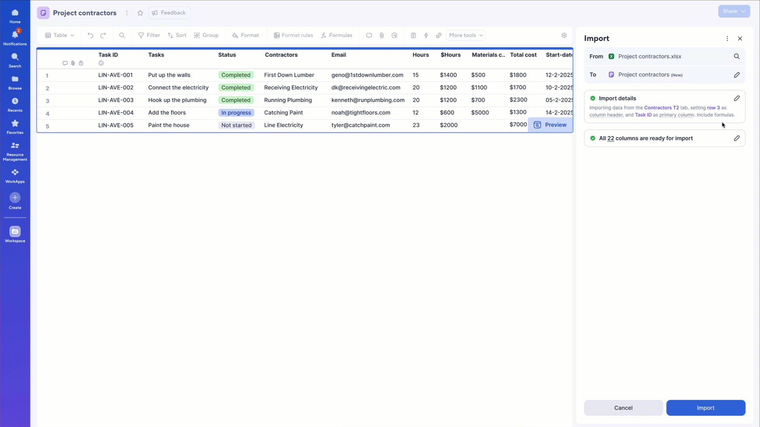
Task: Open the More tools dropdown
Action: [465, 35]
